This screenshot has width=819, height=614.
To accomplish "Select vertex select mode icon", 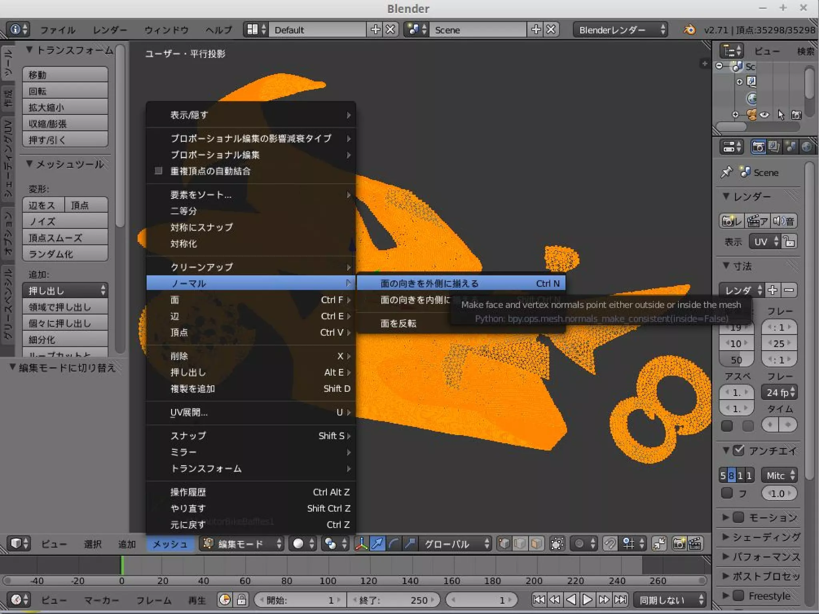I will [504, 544].
